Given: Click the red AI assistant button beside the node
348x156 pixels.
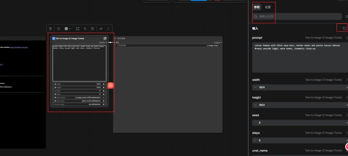Looking at the screenshot, I should pos(111,85).
